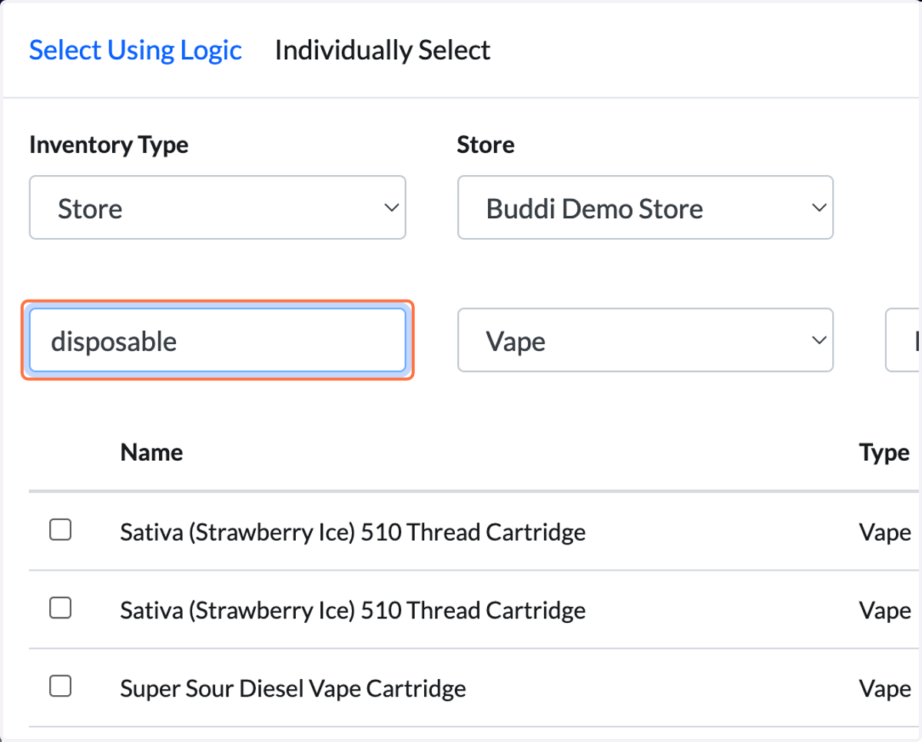922x742 pixels.
Task: Open the Inventory Type dropdown showing Store
Action: 217,207
